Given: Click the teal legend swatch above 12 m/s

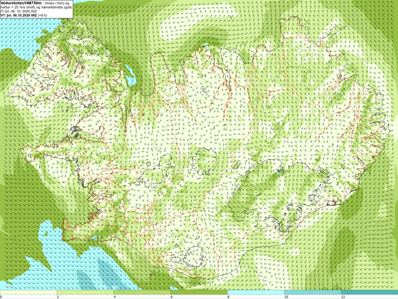Looking at the screenshot, I should pos(369,292).
